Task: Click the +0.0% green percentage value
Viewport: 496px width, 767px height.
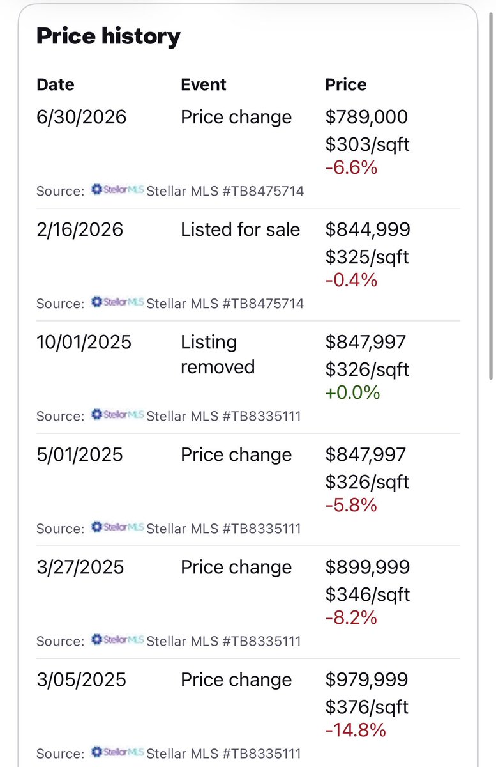Action: click(x=352, y=392)
